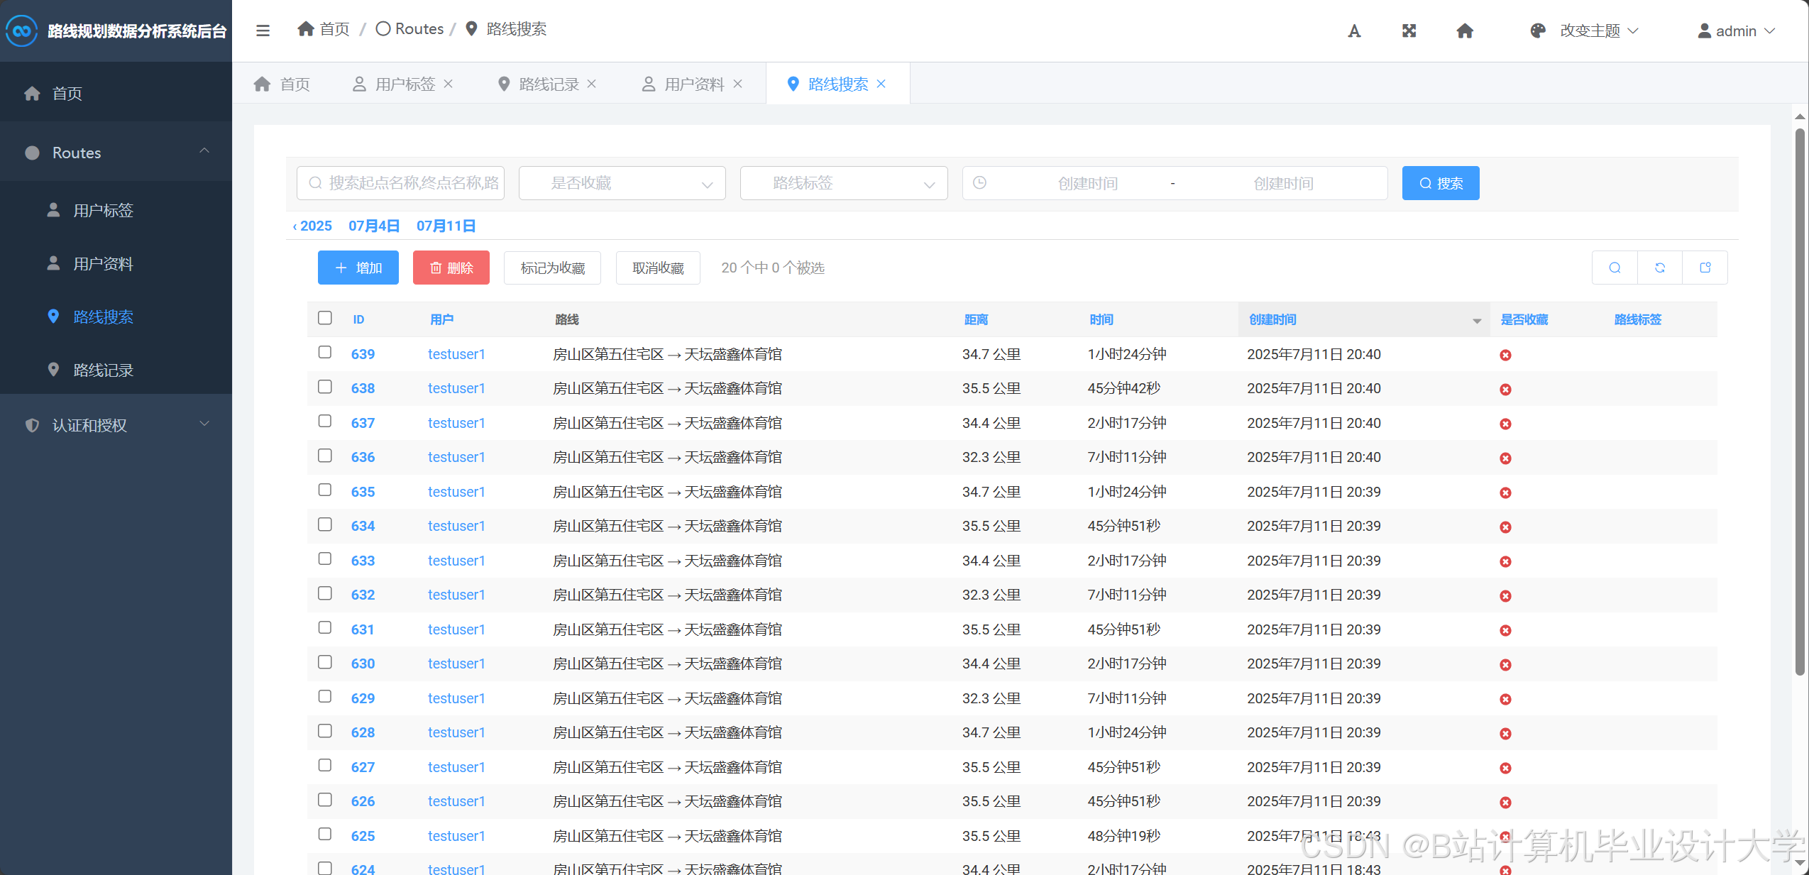Click the table refresh icon
The height and width of the screenshot is (875, 1809).
(1660, 268)
